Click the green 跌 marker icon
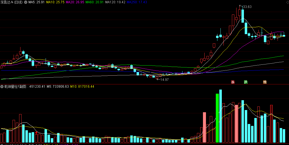Screen dimensions: 289x145 click(246, 82)
